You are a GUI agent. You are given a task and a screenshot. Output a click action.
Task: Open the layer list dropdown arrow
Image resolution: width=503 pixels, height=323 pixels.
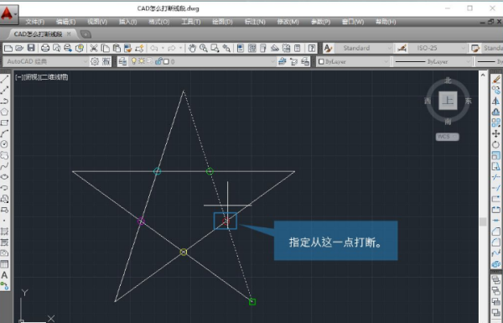pos(272,61)
